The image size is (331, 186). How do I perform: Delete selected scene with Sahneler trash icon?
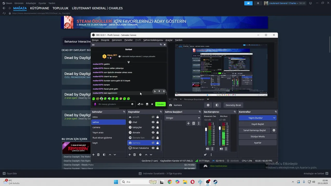(98, 154)
